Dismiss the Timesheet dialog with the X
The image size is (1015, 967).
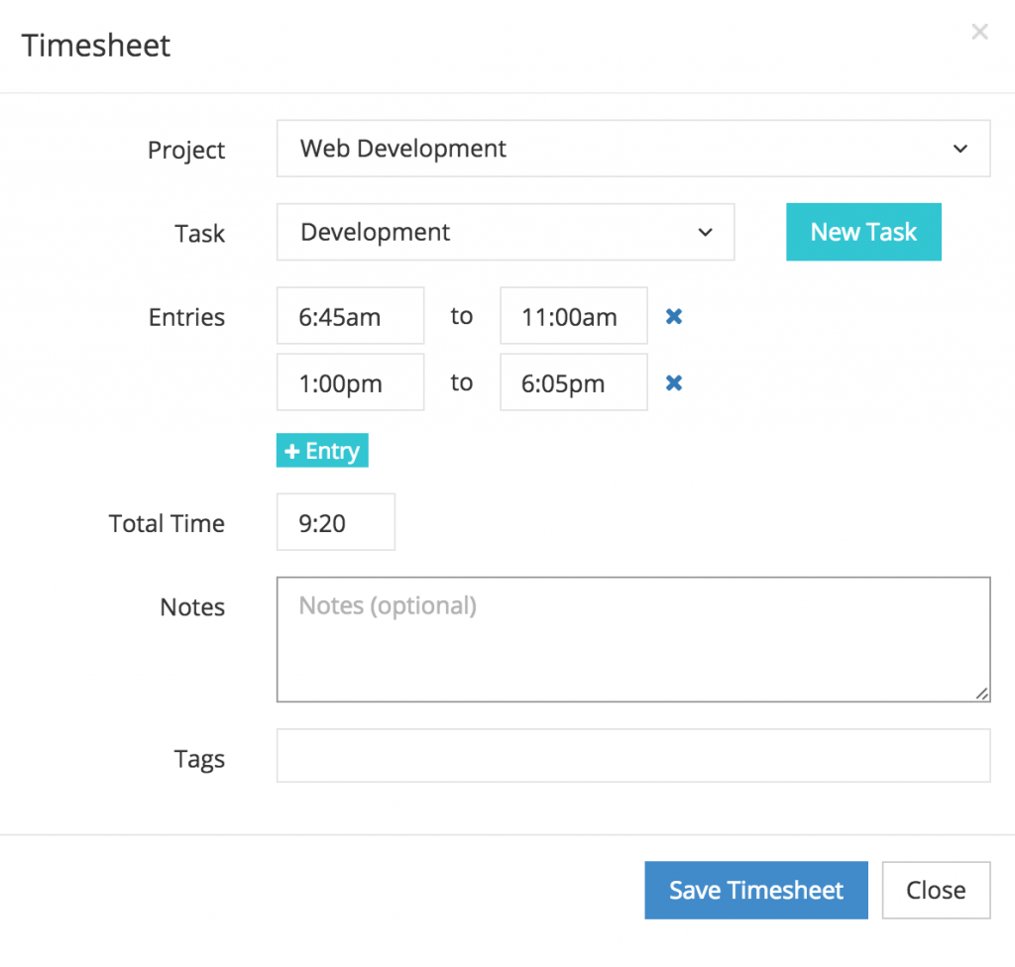979,32
